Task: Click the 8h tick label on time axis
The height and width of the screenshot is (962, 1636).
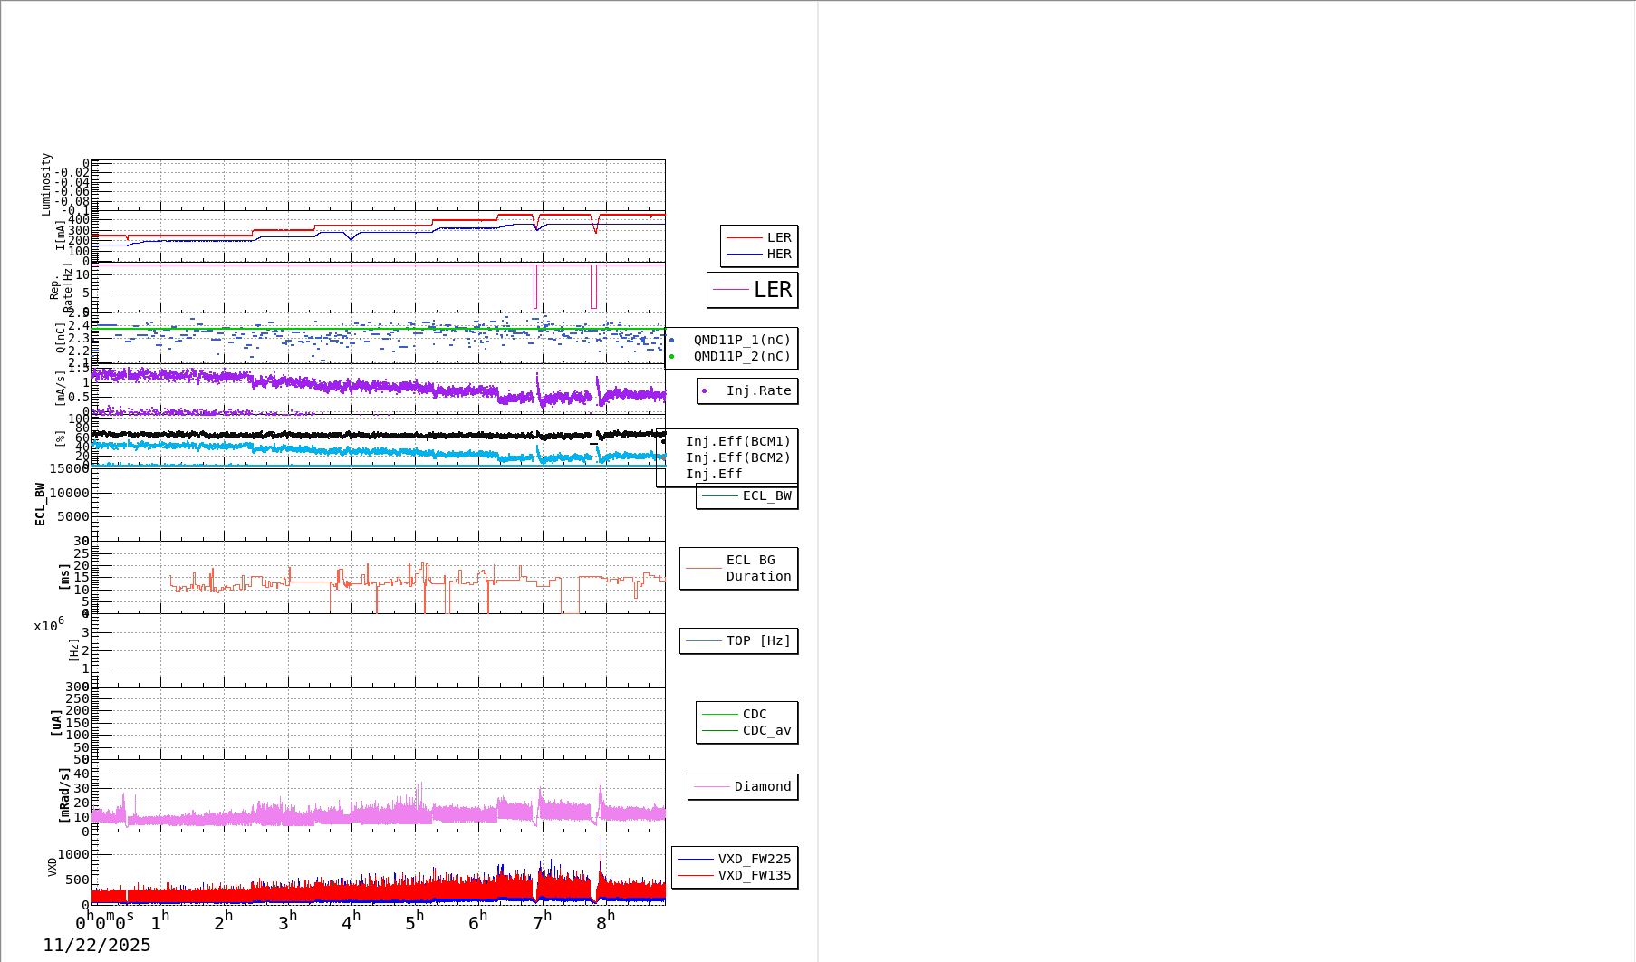Action: (x=605, y=922)
